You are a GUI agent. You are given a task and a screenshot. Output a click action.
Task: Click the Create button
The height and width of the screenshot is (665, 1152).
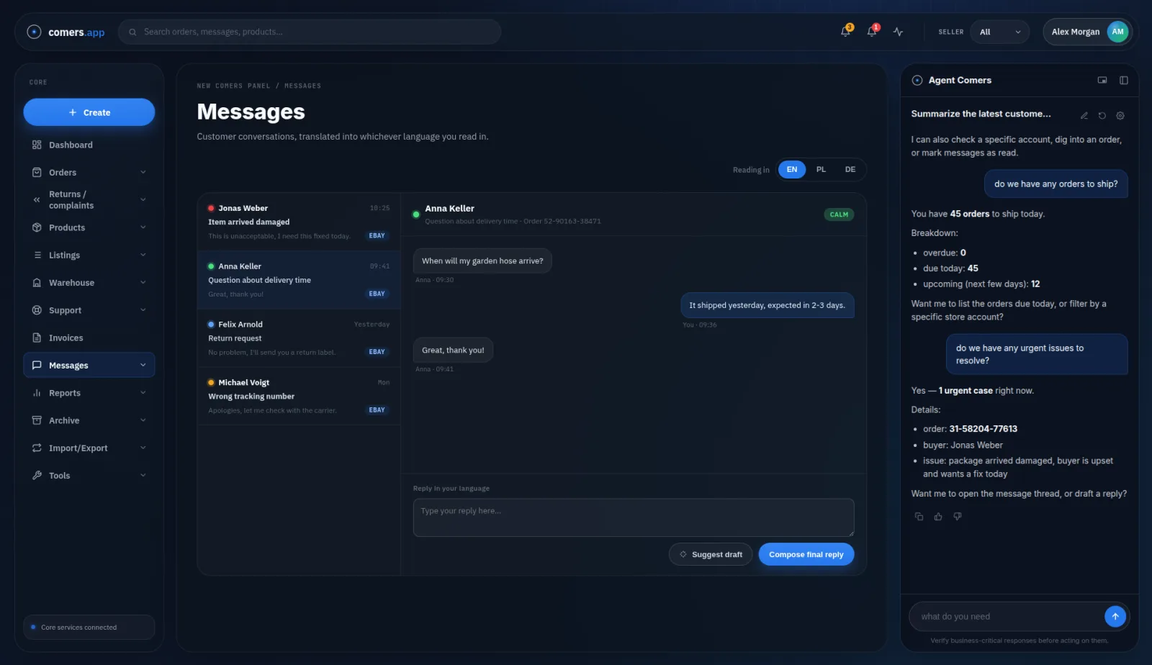tap(89, 112)
